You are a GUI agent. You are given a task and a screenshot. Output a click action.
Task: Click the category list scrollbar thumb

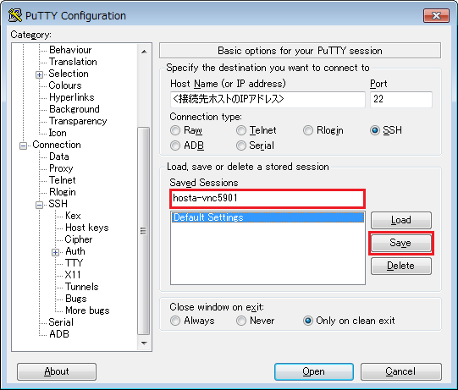click(x=143, y=231)
